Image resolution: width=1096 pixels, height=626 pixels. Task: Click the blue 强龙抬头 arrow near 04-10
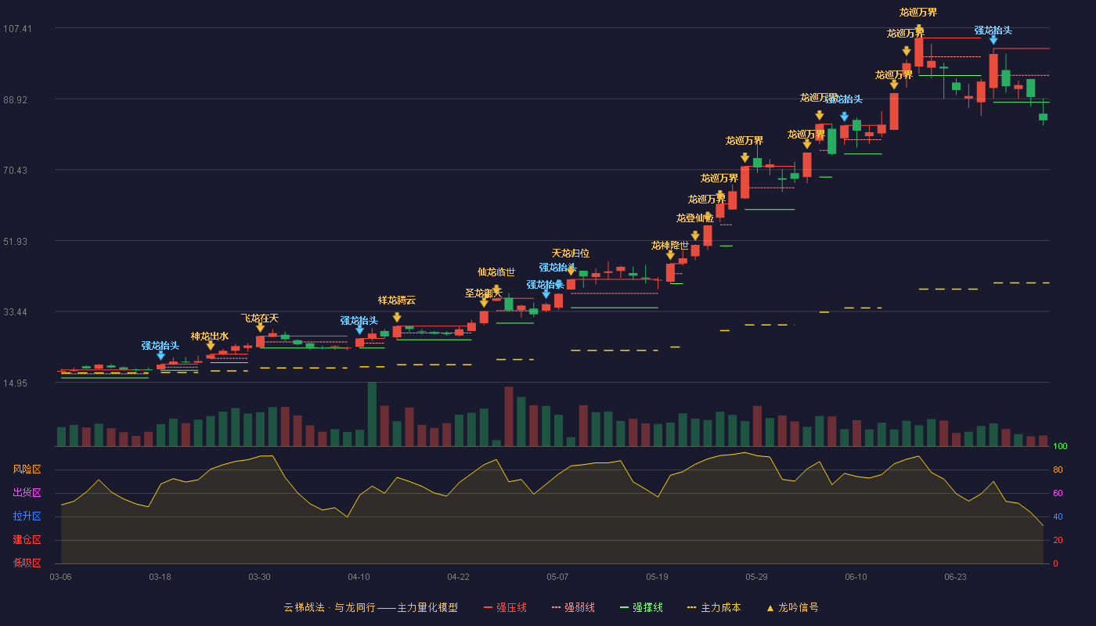pyautogui.click(x=359, y=329)
